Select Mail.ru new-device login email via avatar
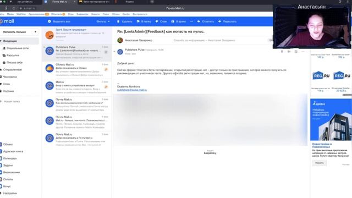Screen dimensions: 352x198 [x=50, y=86]
